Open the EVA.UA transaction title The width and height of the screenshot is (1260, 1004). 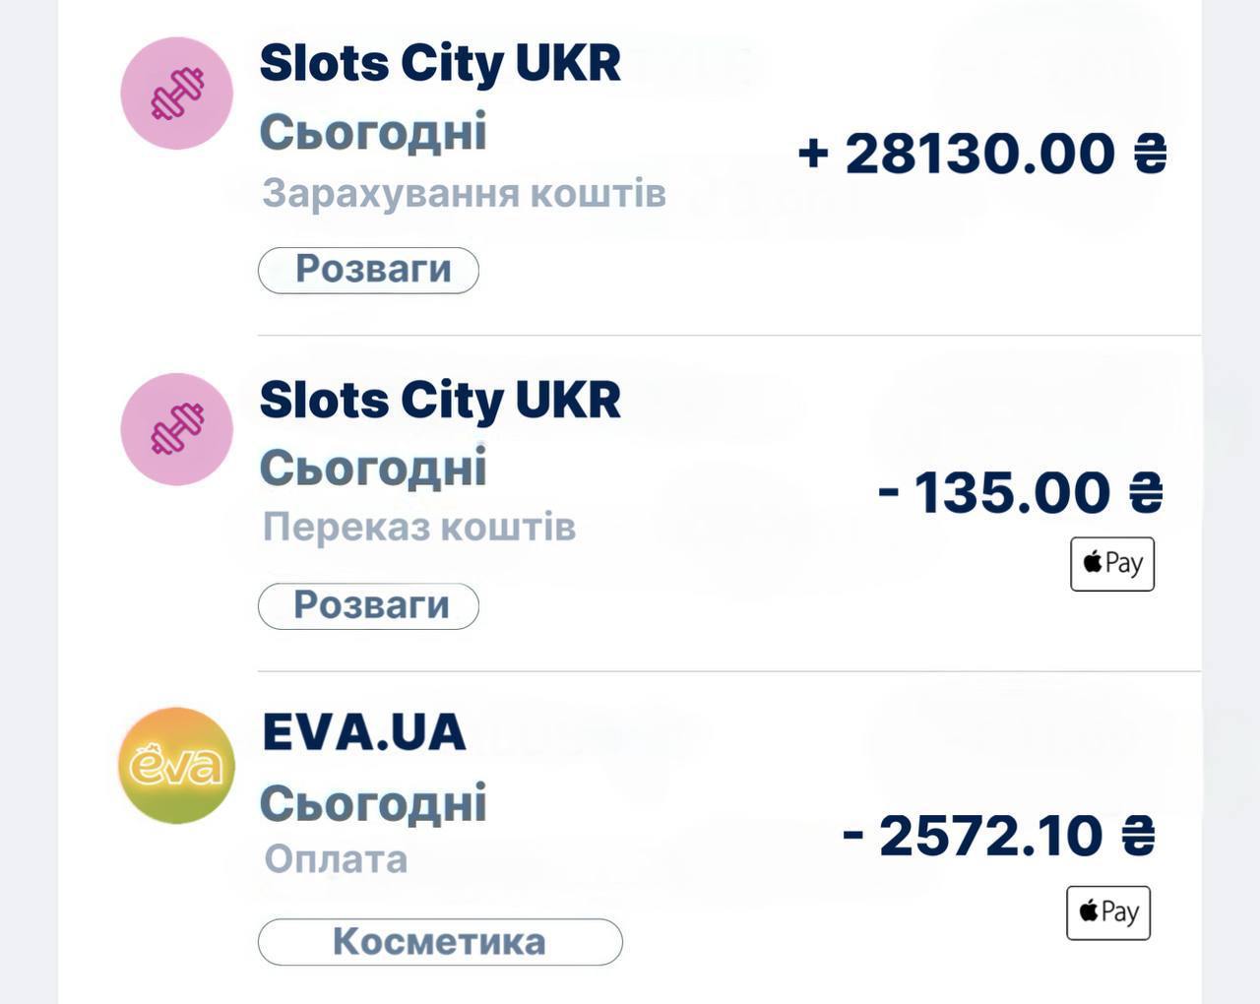pyautogui.click(x=363, y=733)
